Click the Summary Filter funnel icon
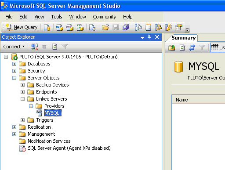 coord(202,47)
